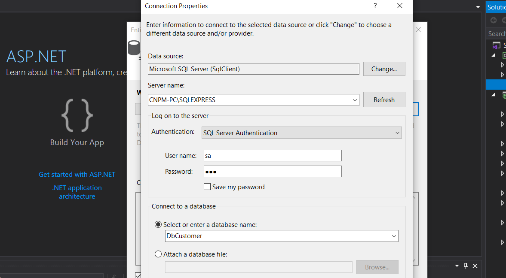Choose Select or enter a database name radio
This screenshot has height=278, width=506.
(x=158, y=224)
